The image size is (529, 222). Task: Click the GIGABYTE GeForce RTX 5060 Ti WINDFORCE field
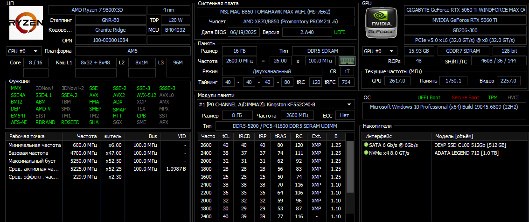[x=466, y=10]
